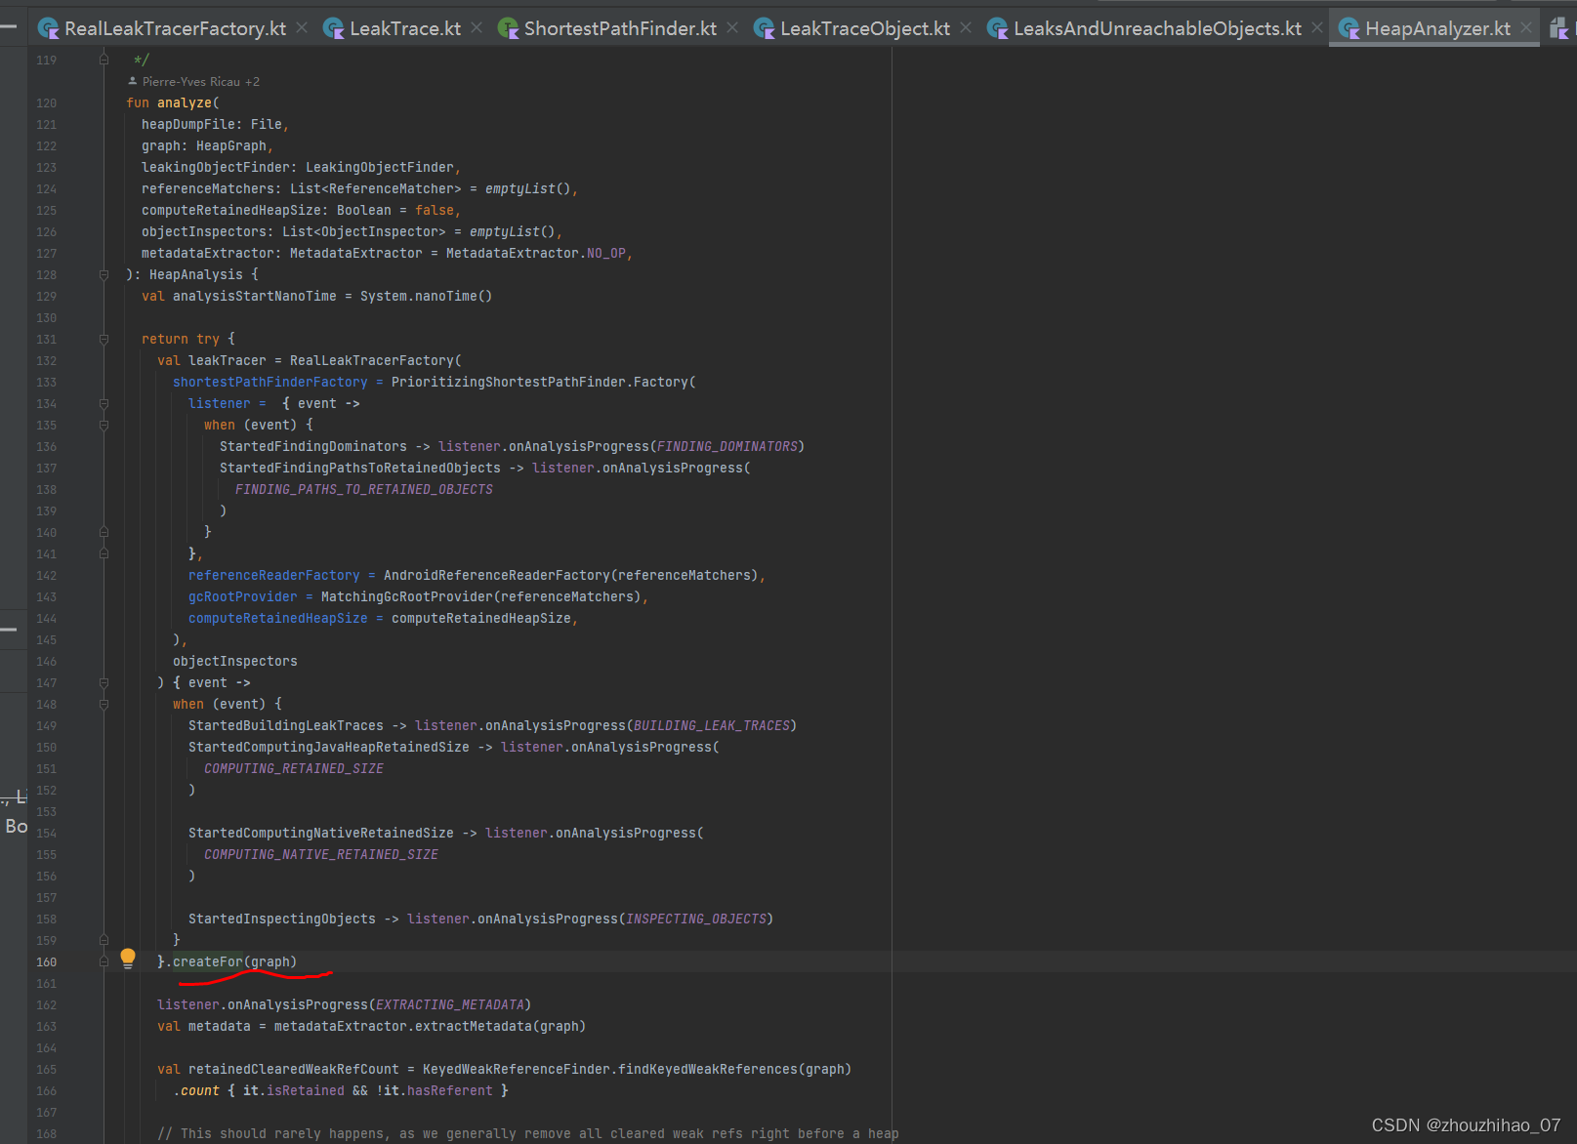
Task: Toggle the fold end marker at line 140
Action: [x=104, y=532]
